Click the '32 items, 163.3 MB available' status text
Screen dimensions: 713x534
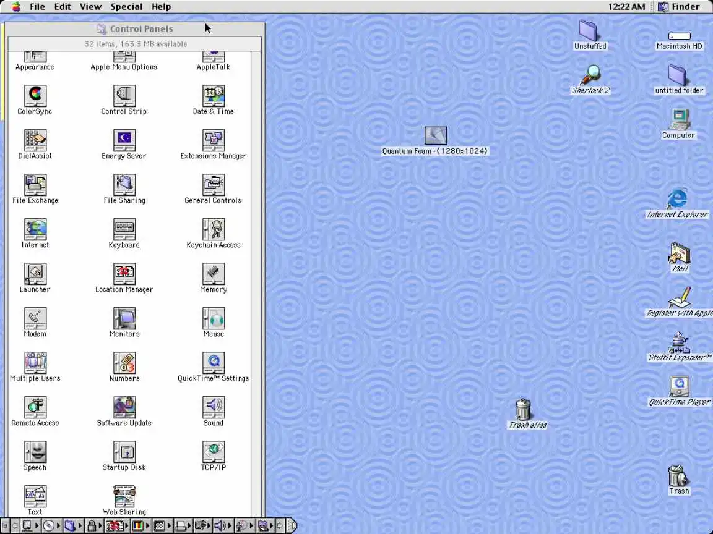coord(136,44)
